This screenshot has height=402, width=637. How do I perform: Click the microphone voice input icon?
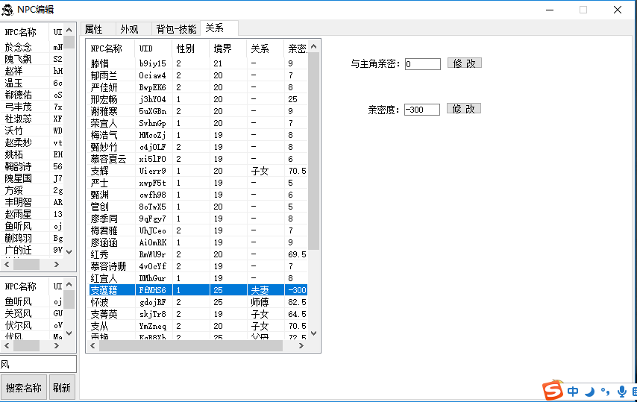click(x=621, y=392)
